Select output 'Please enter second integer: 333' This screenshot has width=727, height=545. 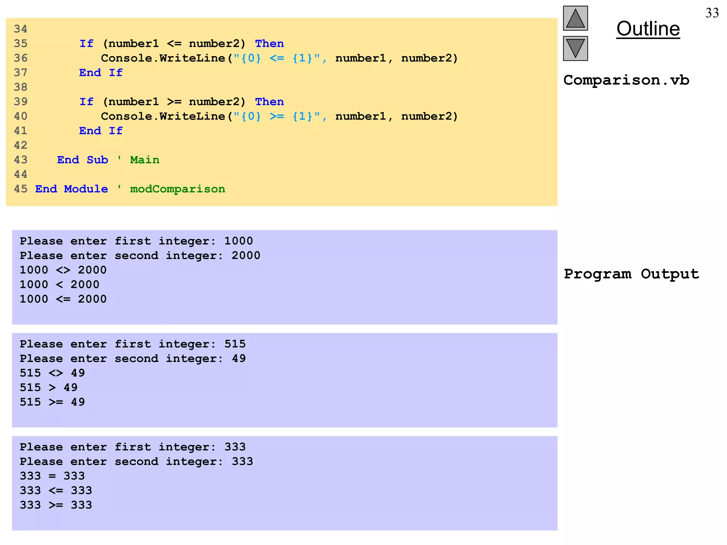point(136,462)
